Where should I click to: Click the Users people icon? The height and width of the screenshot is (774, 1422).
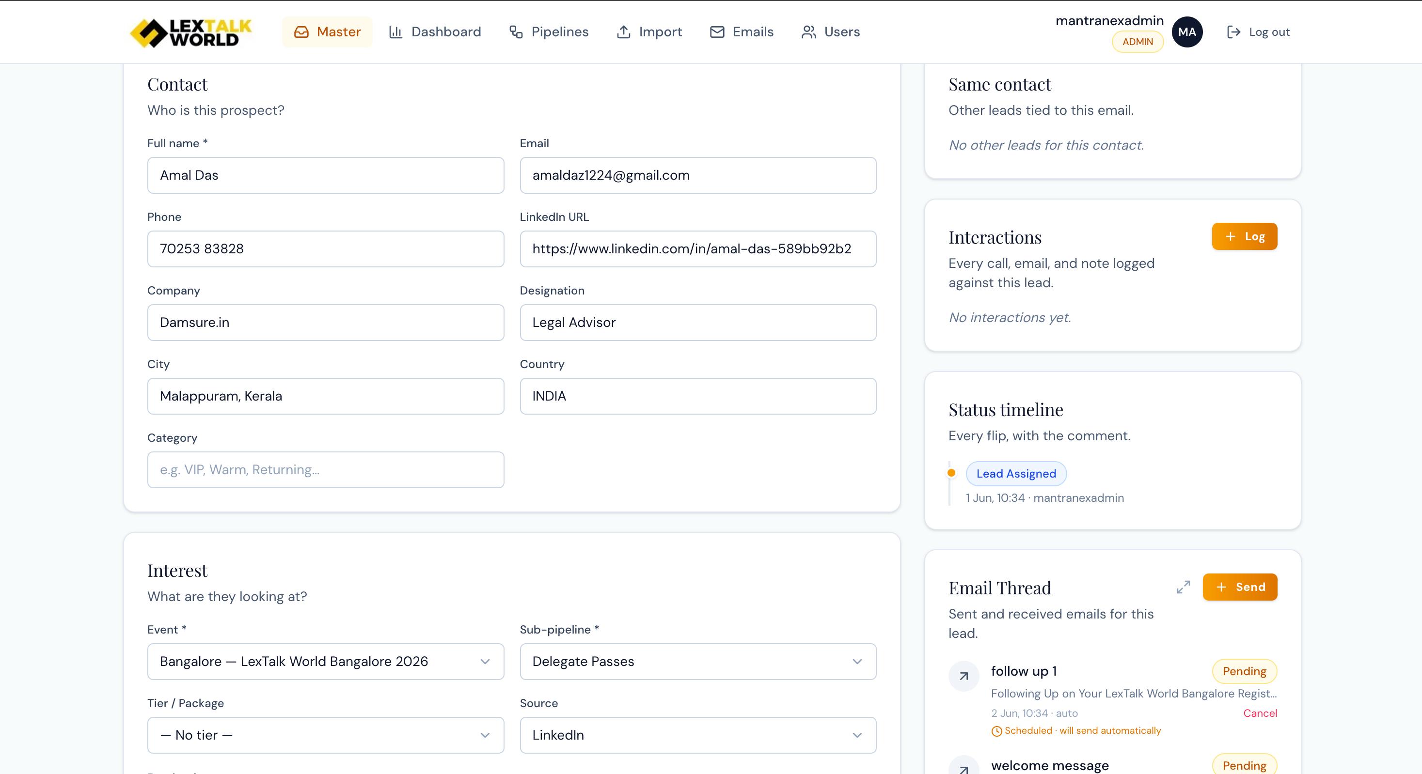tap(809, 32)
